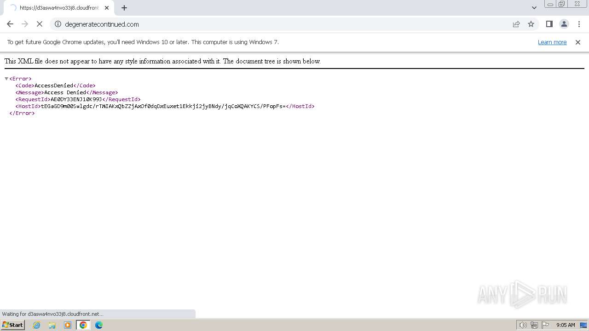The height and width of the screenshot is (331, 589).
Task: Open Chrome's three-dot menu
Action: tap(579, 24)
